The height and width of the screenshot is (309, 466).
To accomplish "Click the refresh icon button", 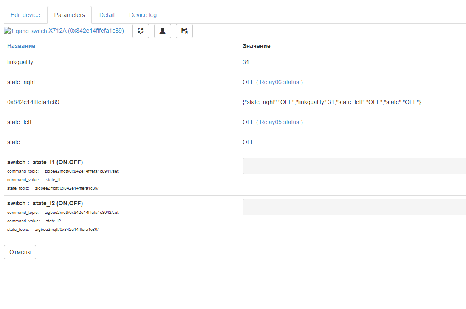I will [x=141, y=31].
